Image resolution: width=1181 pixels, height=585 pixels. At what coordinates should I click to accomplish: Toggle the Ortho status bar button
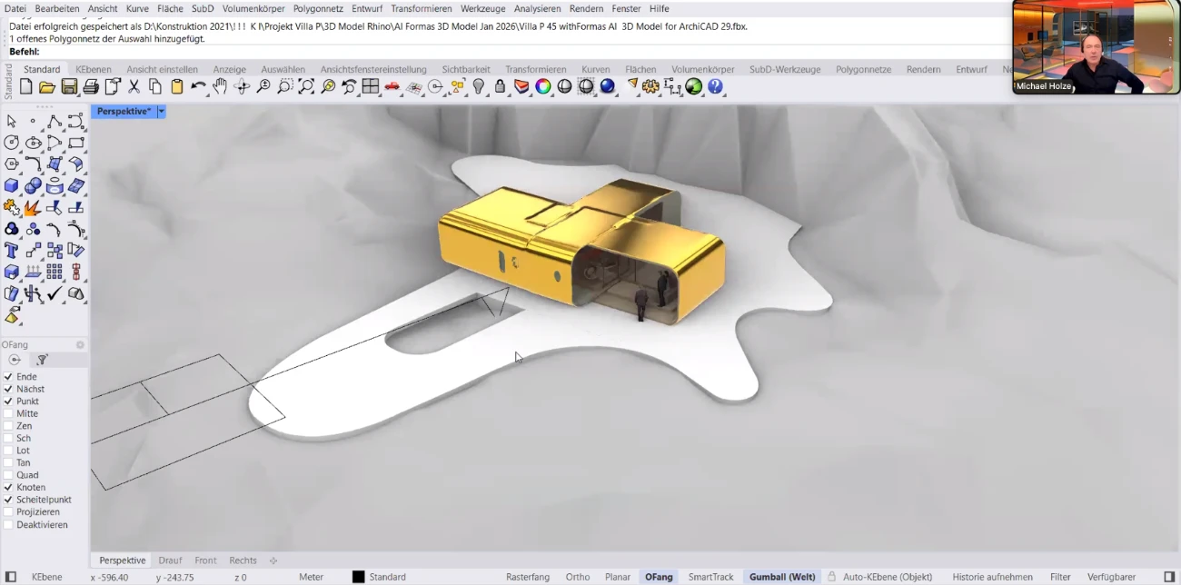coord(577,577)
